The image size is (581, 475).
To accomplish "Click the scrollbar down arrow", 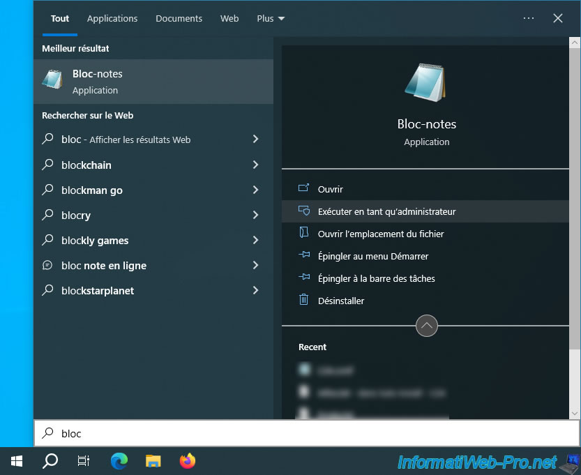I will tap(575, 414).
